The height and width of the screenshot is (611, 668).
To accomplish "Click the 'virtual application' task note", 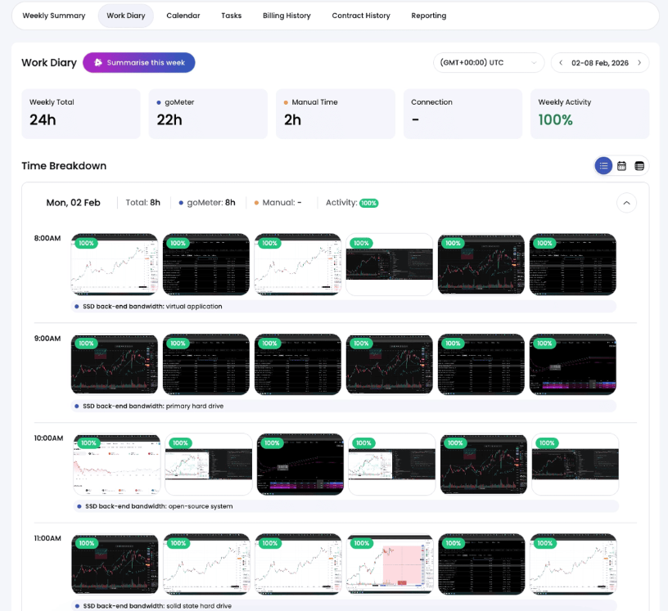I will tap(193, 307).
